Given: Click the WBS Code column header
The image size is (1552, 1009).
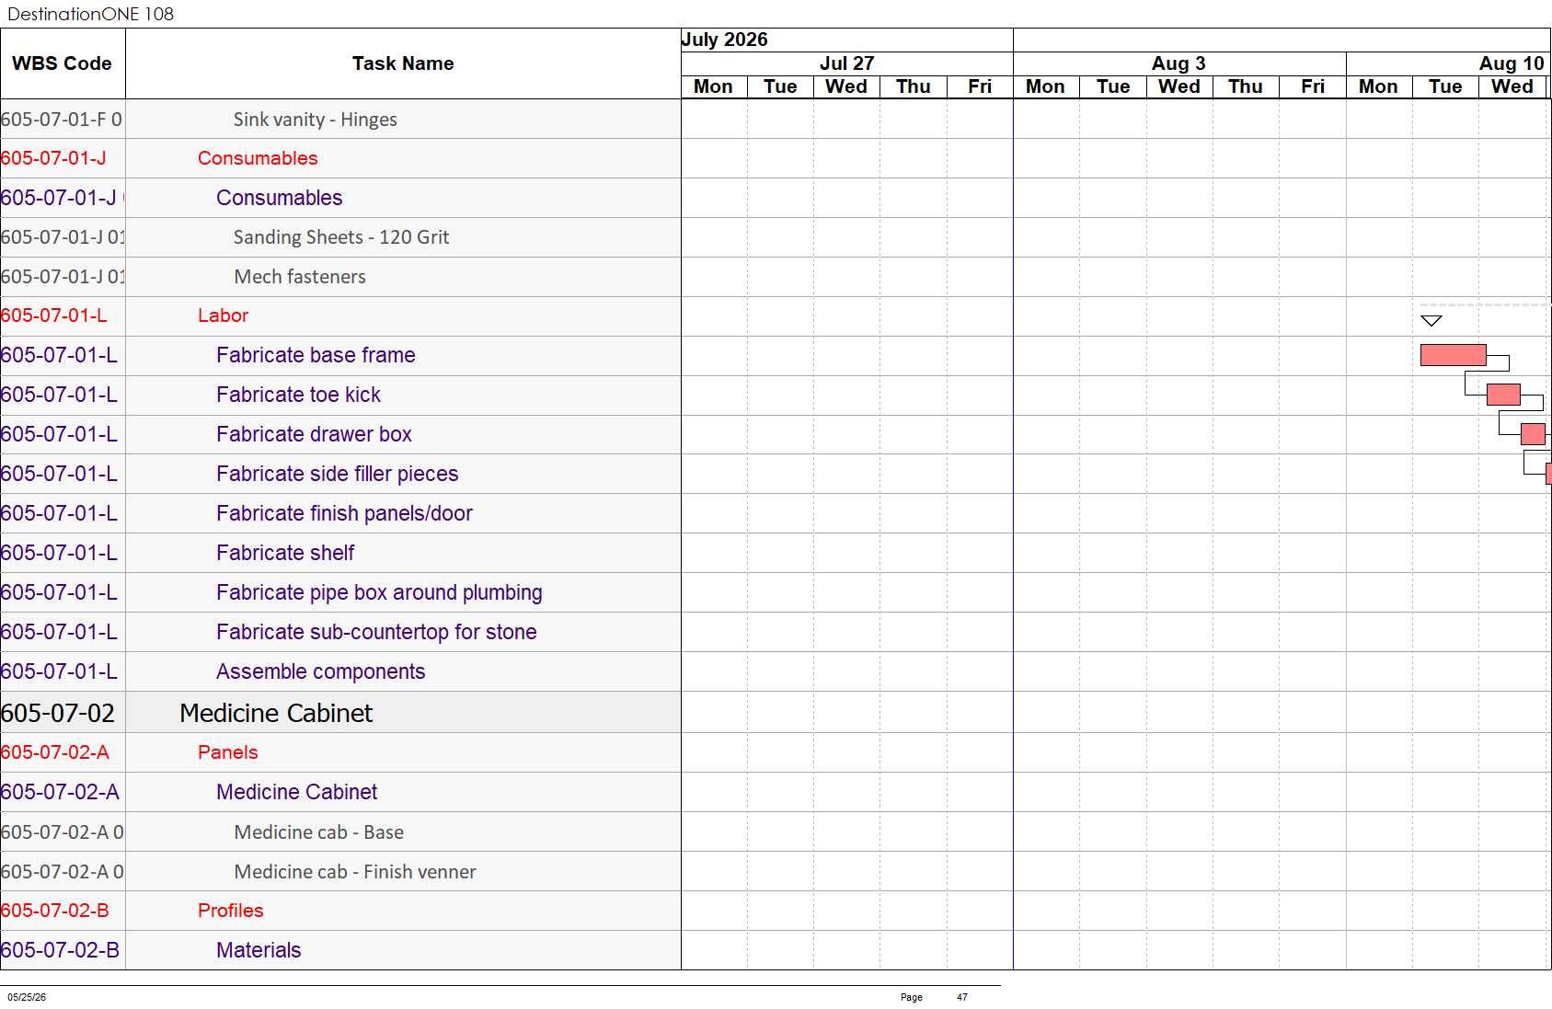Looking at the screenshot, I should [x=63, y=63].
